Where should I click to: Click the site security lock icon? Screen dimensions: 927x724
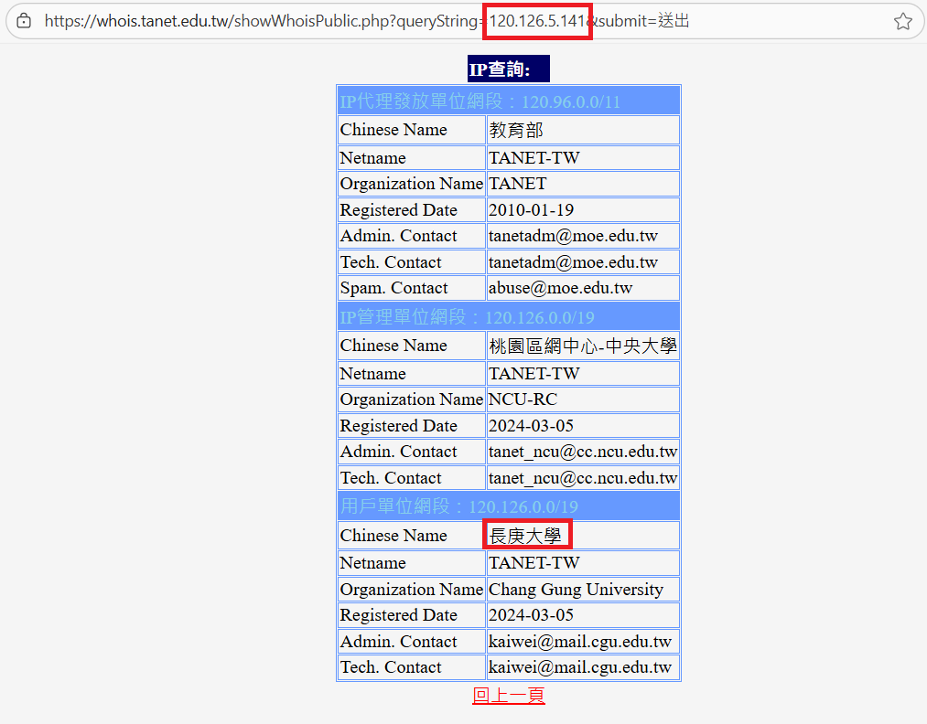(x=24, y=21)
